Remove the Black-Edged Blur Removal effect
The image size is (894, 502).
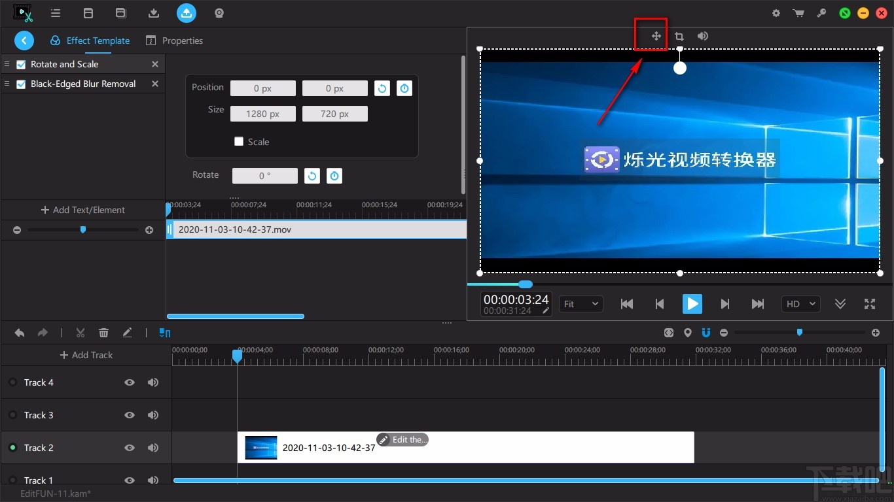click(155, 84)
